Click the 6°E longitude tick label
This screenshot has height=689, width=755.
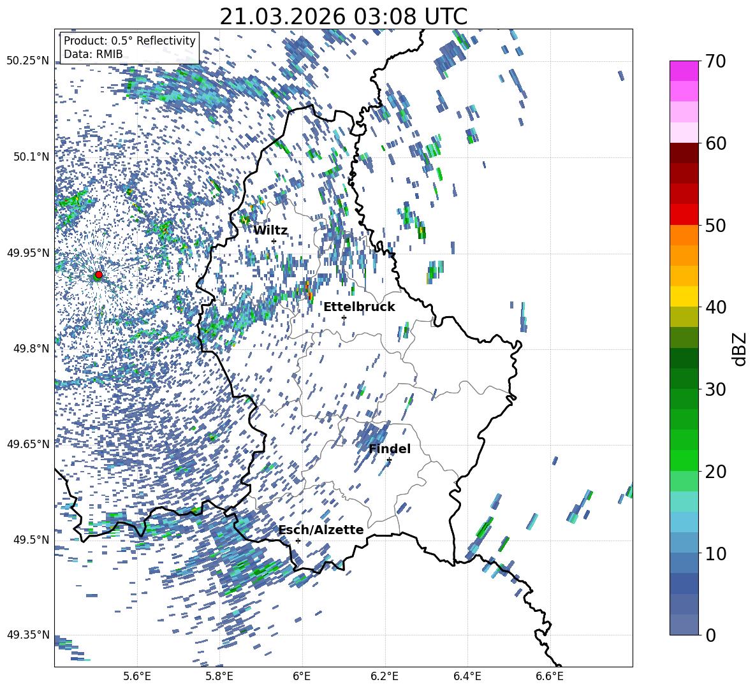(x=302, y=675)
